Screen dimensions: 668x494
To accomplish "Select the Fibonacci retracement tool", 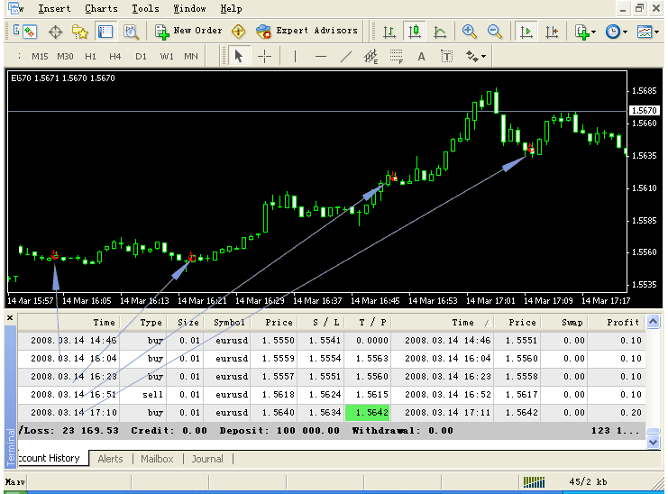I will (x=396, y=56).
